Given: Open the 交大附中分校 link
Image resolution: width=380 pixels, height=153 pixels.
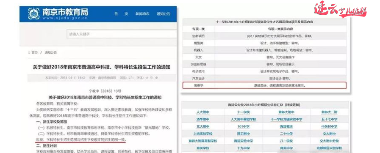Looking at the screenshot, I should [x=329, y=141].
